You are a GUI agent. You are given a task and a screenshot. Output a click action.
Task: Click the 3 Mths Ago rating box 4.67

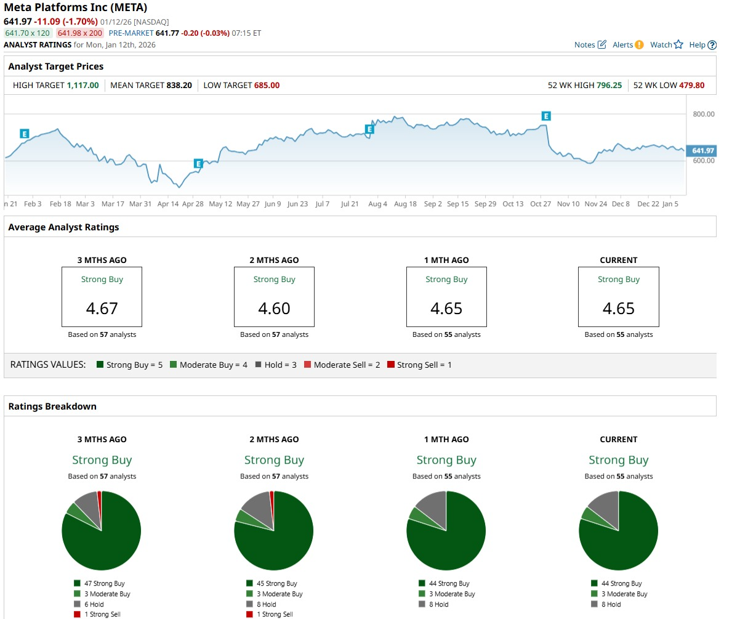[102, 296]
